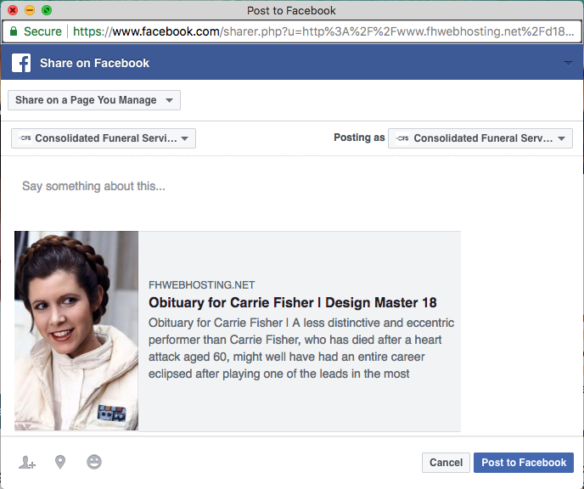The image size is (584, 489).
Task: Click the Facebook logo in header
Action: (22, 63)
